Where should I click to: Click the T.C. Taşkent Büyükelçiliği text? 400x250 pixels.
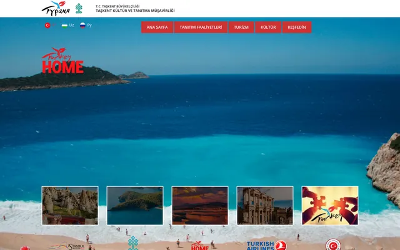point(117,6)
